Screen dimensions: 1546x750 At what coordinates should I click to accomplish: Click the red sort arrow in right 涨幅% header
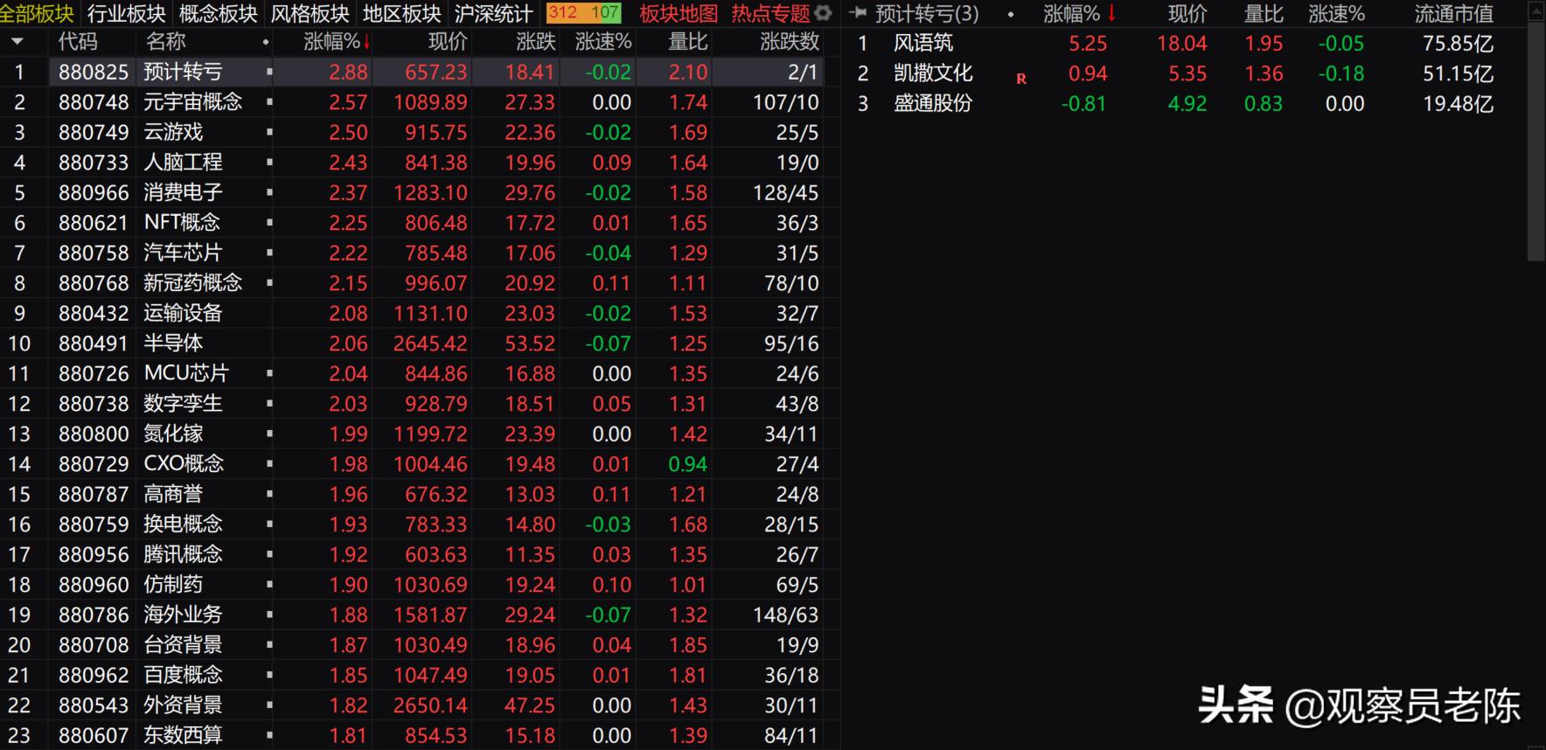(x=1111, y=13)
